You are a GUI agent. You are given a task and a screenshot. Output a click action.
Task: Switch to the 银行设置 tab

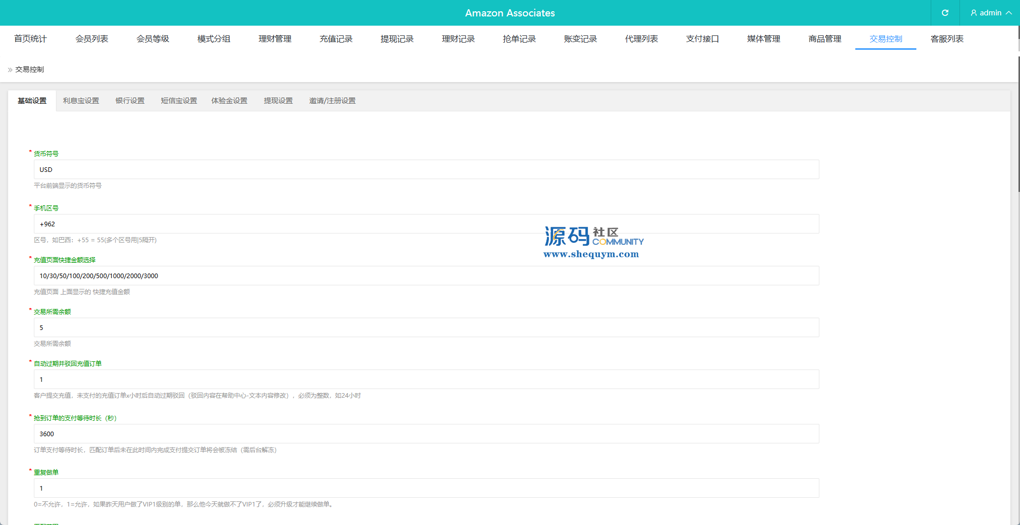coord(130,101)
